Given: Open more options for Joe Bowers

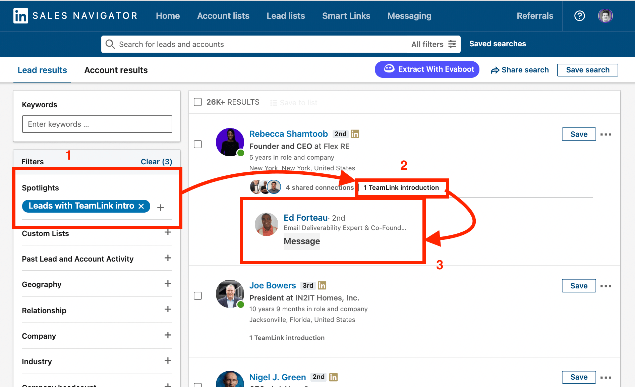Looking at the screenshot, I should tap(606, 286).
